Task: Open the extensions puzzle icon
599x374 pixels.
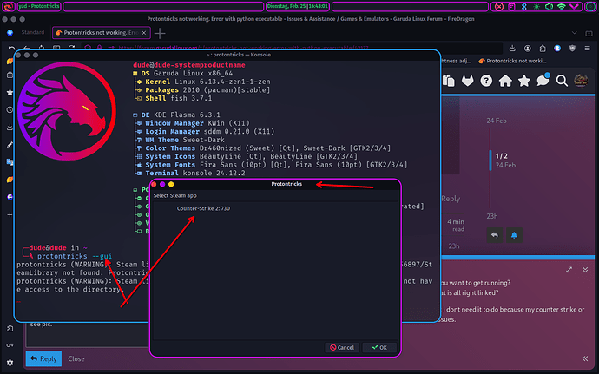Action: click(543, 48)
